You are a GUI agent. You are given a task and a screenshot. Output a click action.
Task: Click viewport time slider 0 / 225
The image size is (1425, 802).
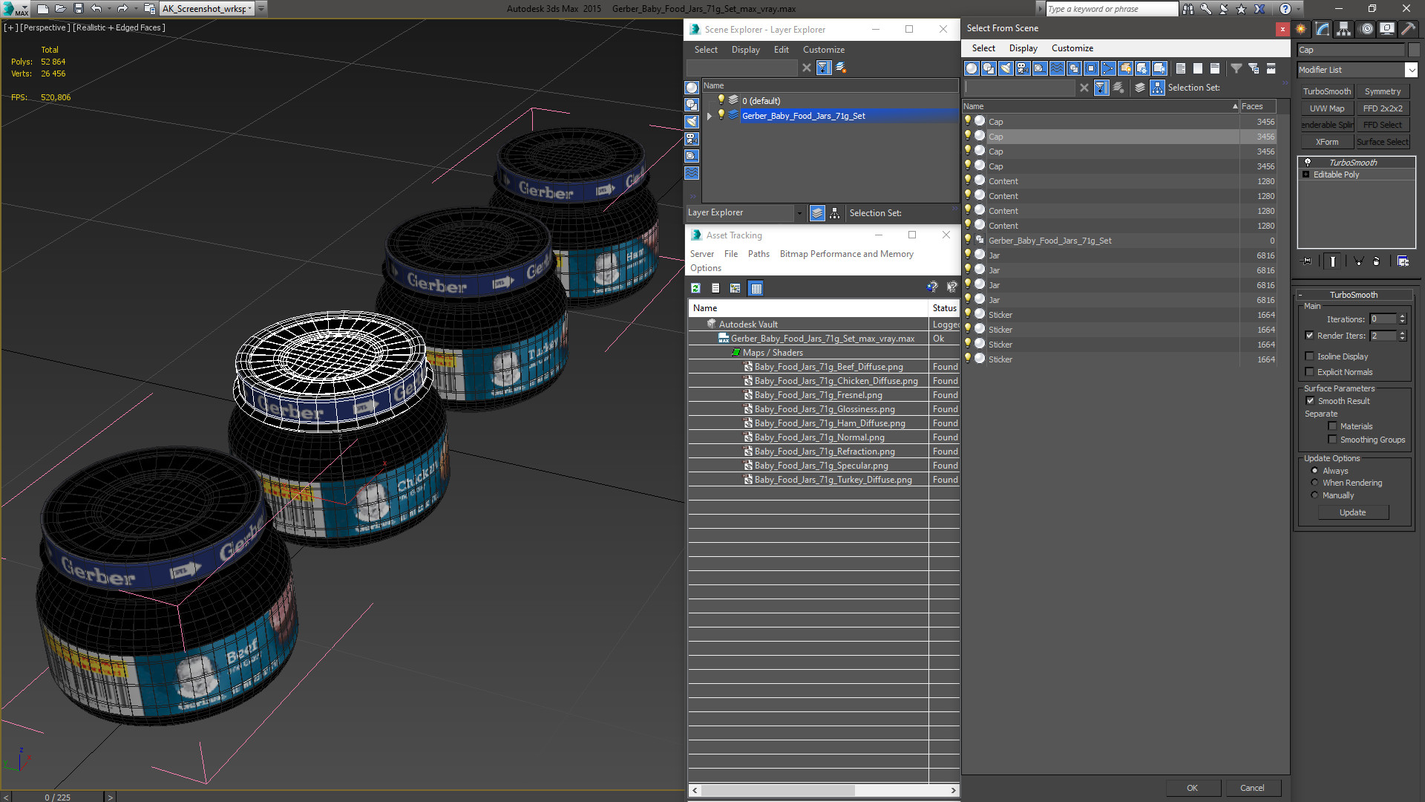[x=58, y=797]
